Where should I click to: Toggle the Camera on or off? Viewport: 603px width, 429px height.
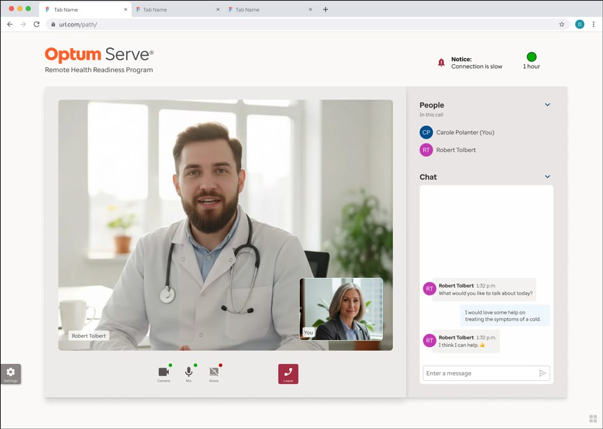pyautogui.click(x=163, y=372)
